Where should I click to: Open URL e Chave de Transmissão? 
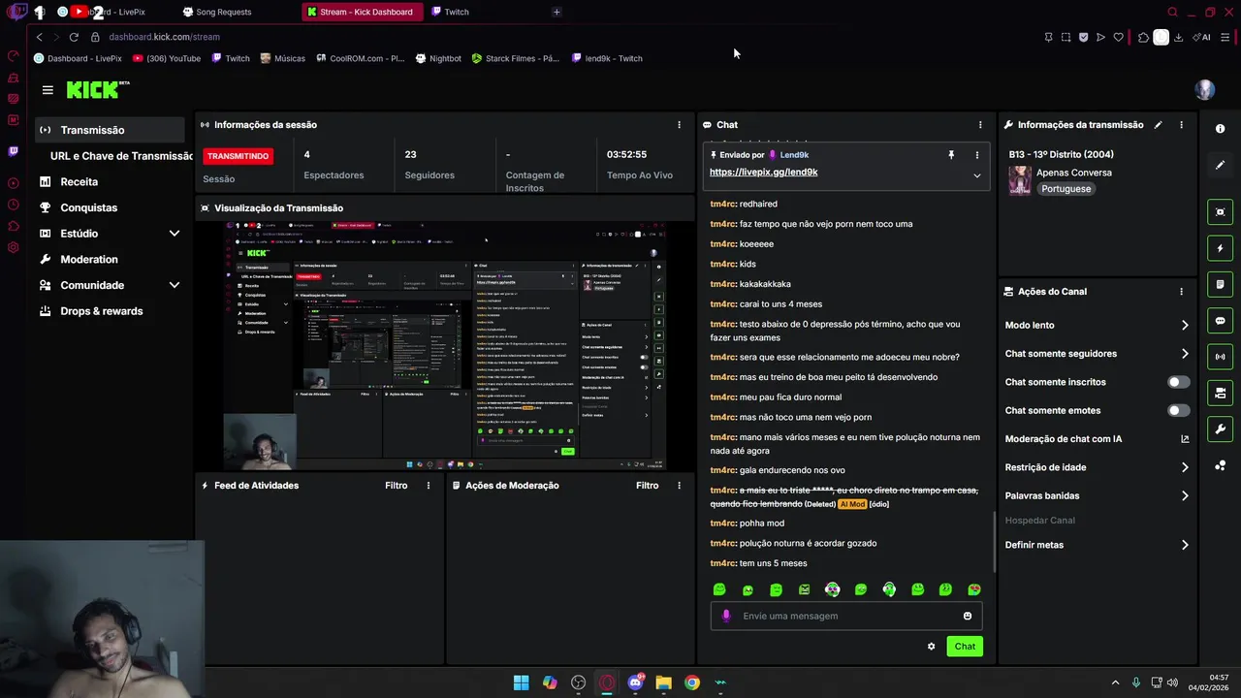[x=121, y=156]
